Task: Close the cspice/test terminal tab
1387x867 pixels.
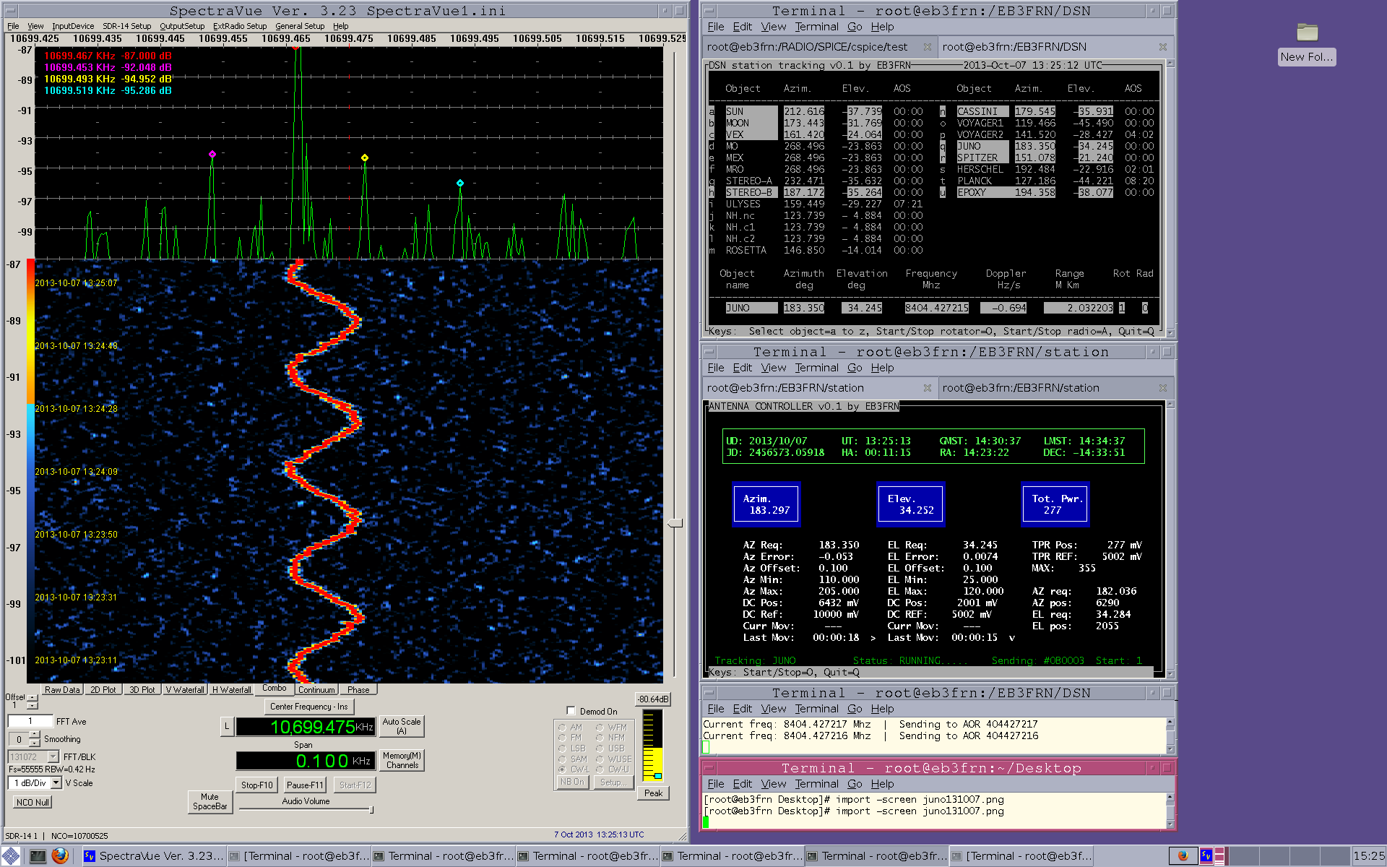Action: pyautogui.click(x=927, y=47)
